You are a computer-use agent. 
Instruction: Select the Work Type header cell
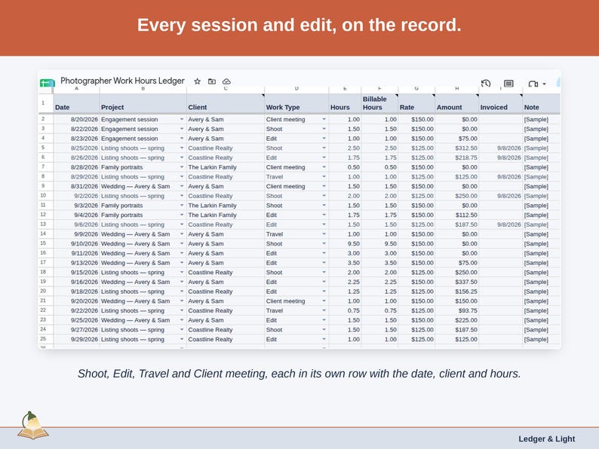click(296, 103)
